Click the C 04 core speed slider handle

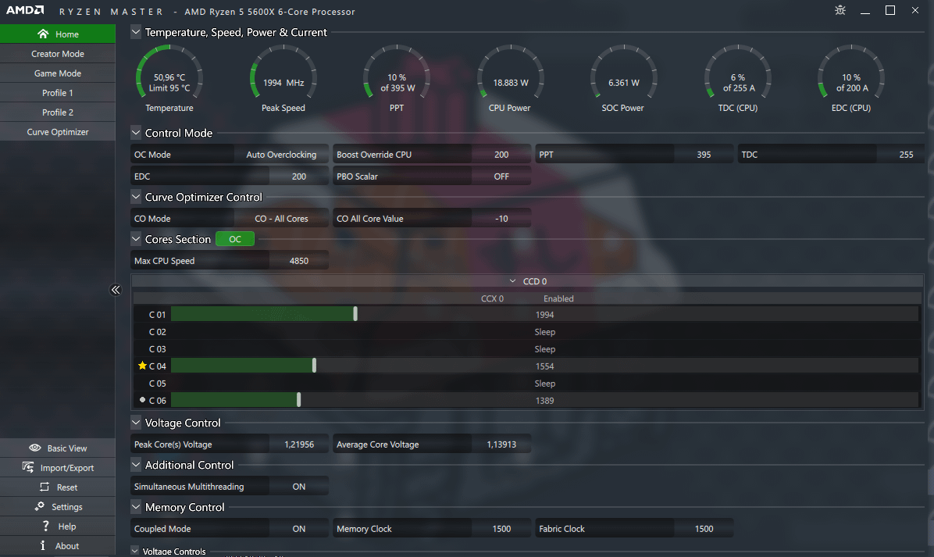click(314, 366)
